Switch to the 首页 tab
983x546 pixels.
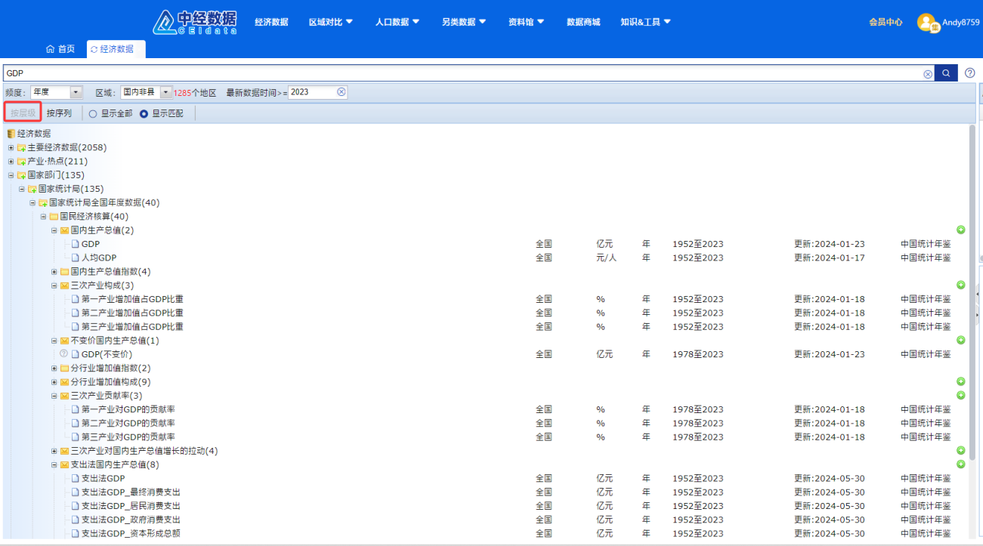coord(60,49)
